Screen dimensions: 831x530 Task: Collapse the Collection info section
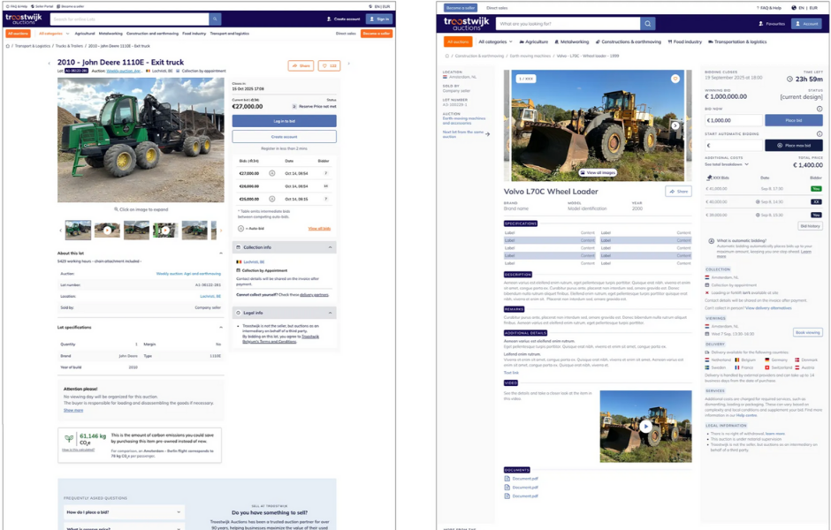tap(332, 247)
